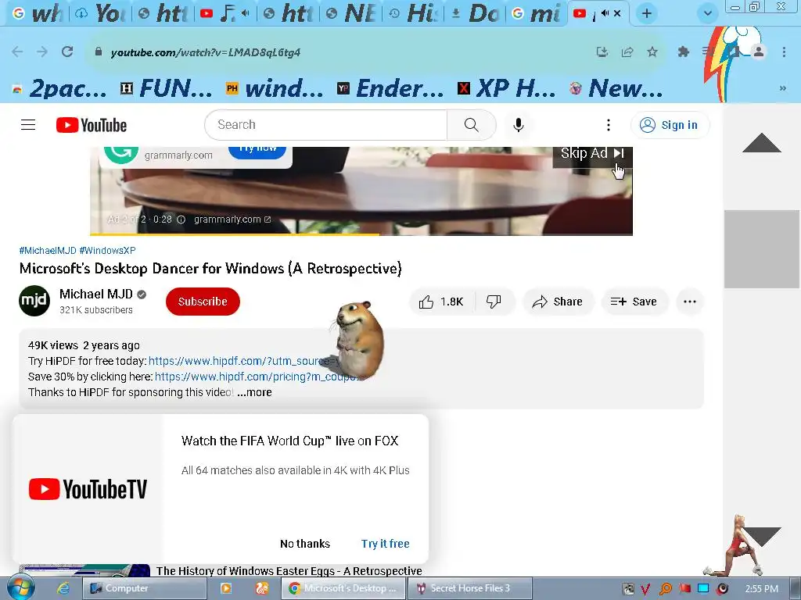Reload the page in Chrome
The width and height of the screenshot is (801, 600).
pyautogui.click(x=67, y=52)
